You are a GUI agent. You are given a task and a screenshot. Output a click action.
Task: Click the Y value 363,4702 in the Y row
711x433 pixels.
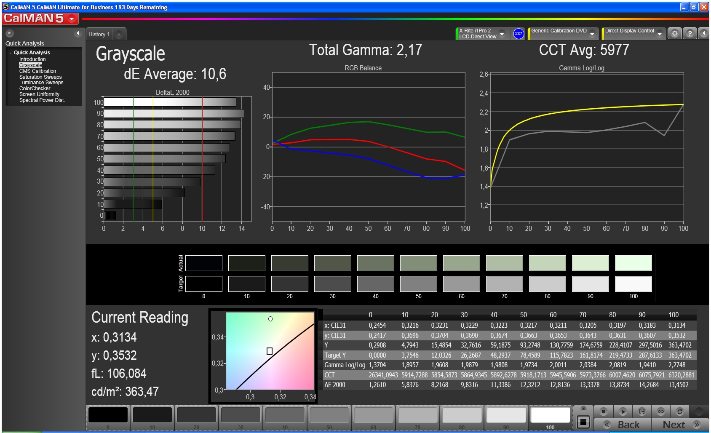point(680,345)
